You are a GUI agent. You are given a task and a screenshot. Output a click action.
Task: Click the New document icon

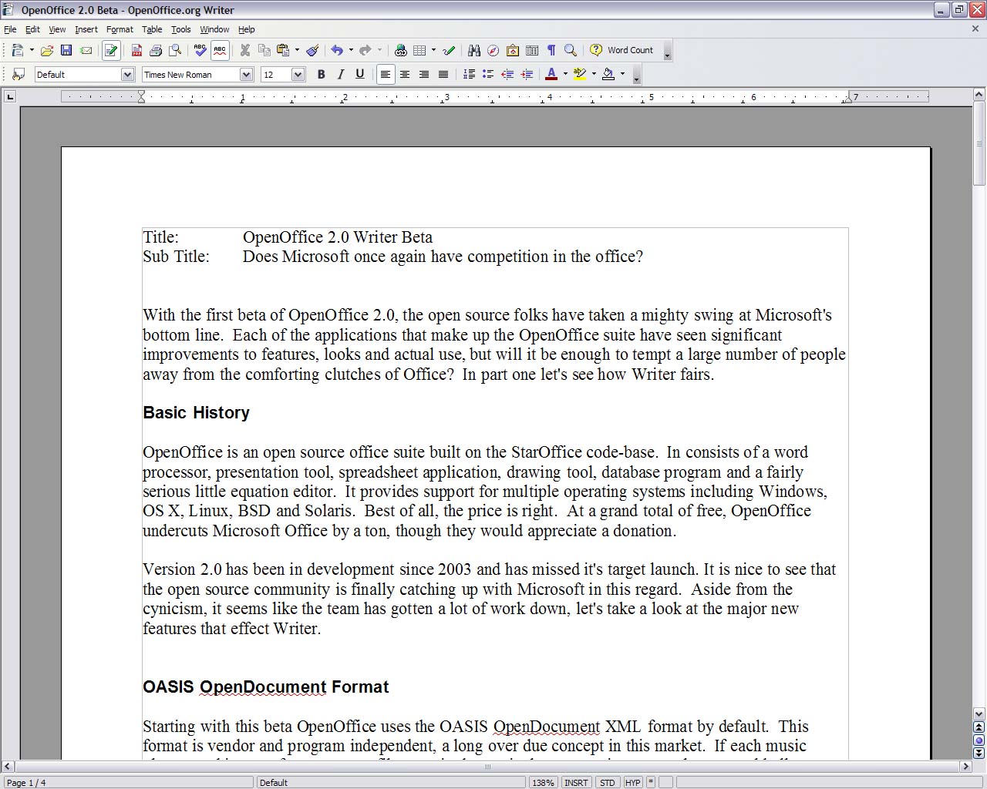18,50
